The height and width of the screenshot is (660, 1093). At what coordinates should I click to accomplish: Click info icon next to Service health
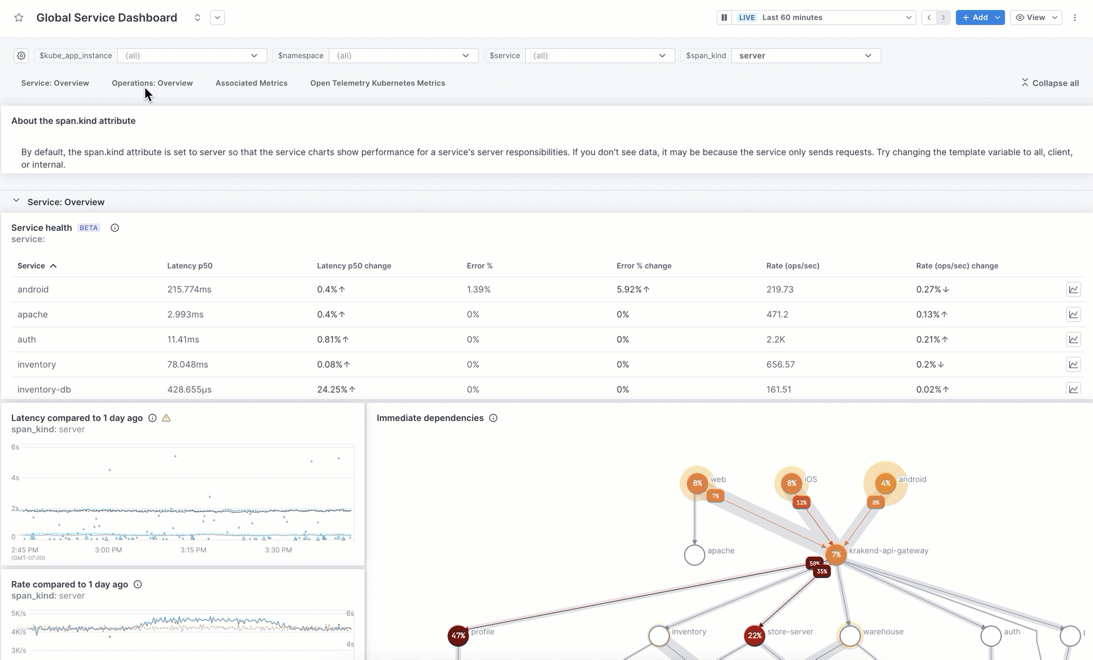(x=115, y=228)
